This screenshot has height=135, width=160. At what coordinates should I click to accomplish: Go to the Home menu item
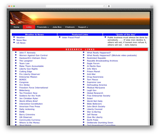(x=16, y=27)
